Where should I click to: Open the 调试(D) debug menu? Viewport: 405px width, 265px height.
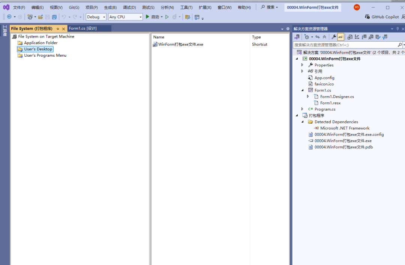(x=129, y=7)
